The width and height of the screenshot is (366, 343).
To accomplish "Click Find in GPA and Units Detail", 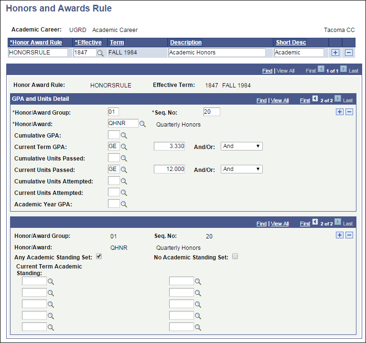I will pyautogui.click(x=261, y=100).
